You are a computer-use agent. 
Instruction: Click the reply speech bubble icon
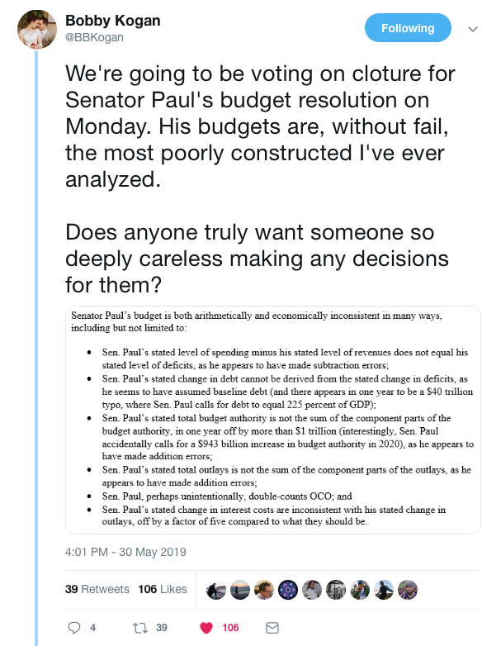(x=74, y=628)
